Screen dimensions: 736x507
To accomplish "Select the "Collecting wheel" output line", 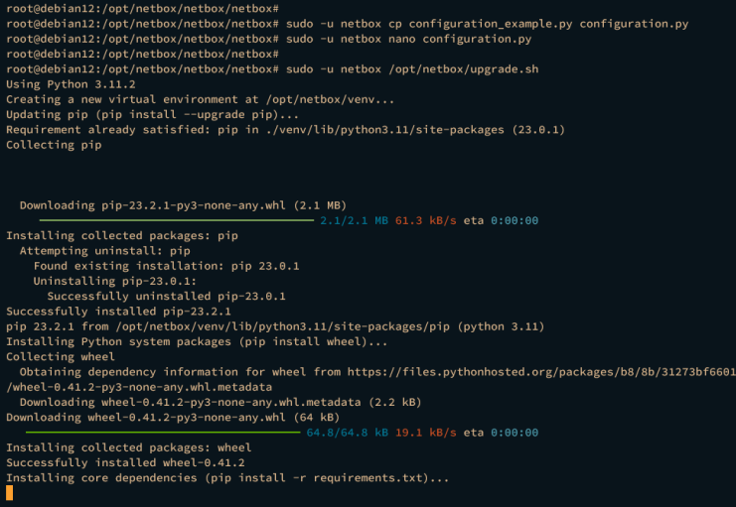I will [x=55, y=356].
